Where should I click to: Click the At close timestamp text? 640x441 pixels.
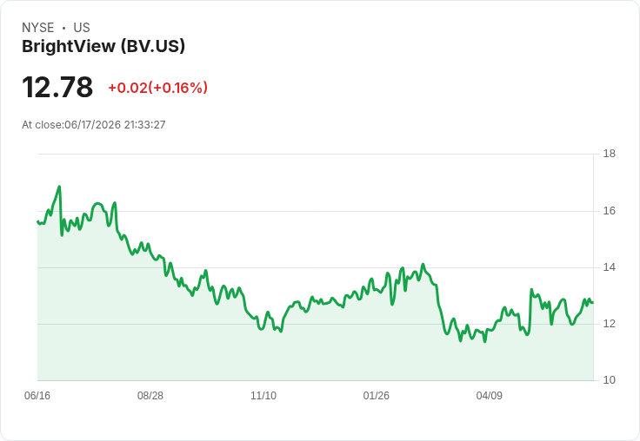coord(94,125)
